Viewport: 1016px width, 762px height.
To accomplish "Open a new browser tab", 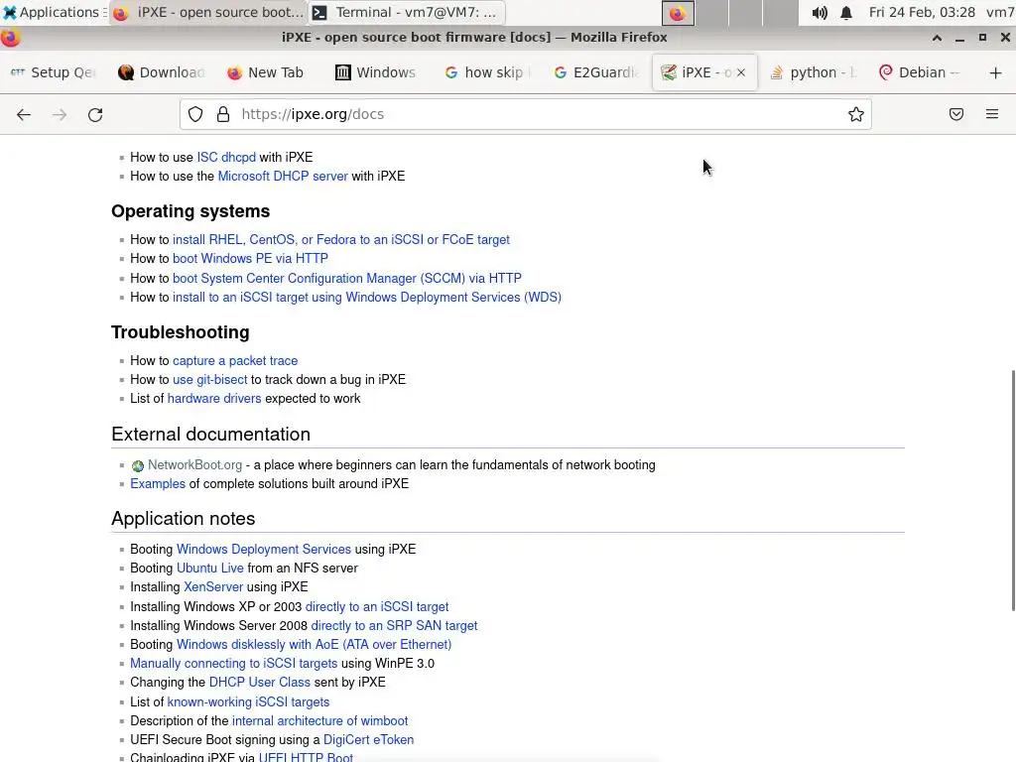I will pyautogui.click(x=996, y=72).
